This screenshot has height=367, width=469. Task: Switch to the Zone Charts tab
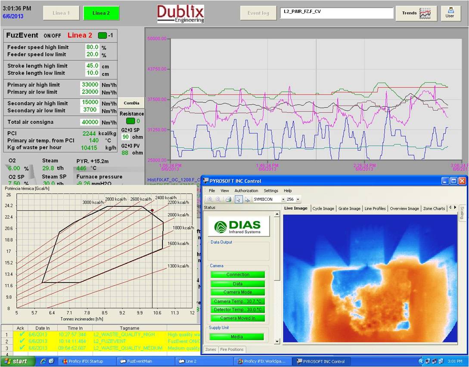[x=434, y=208]
